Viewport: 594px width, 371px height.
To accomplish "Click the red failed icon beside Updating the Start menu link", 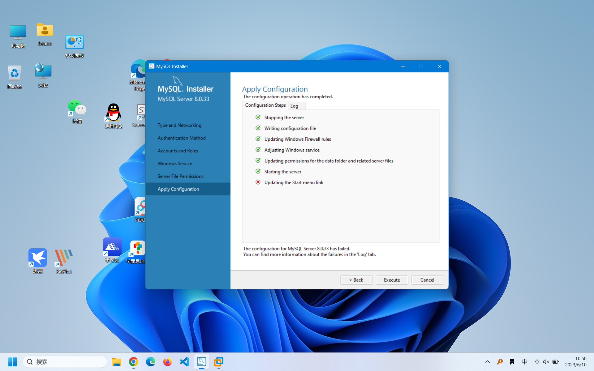I will coord(258,182).
